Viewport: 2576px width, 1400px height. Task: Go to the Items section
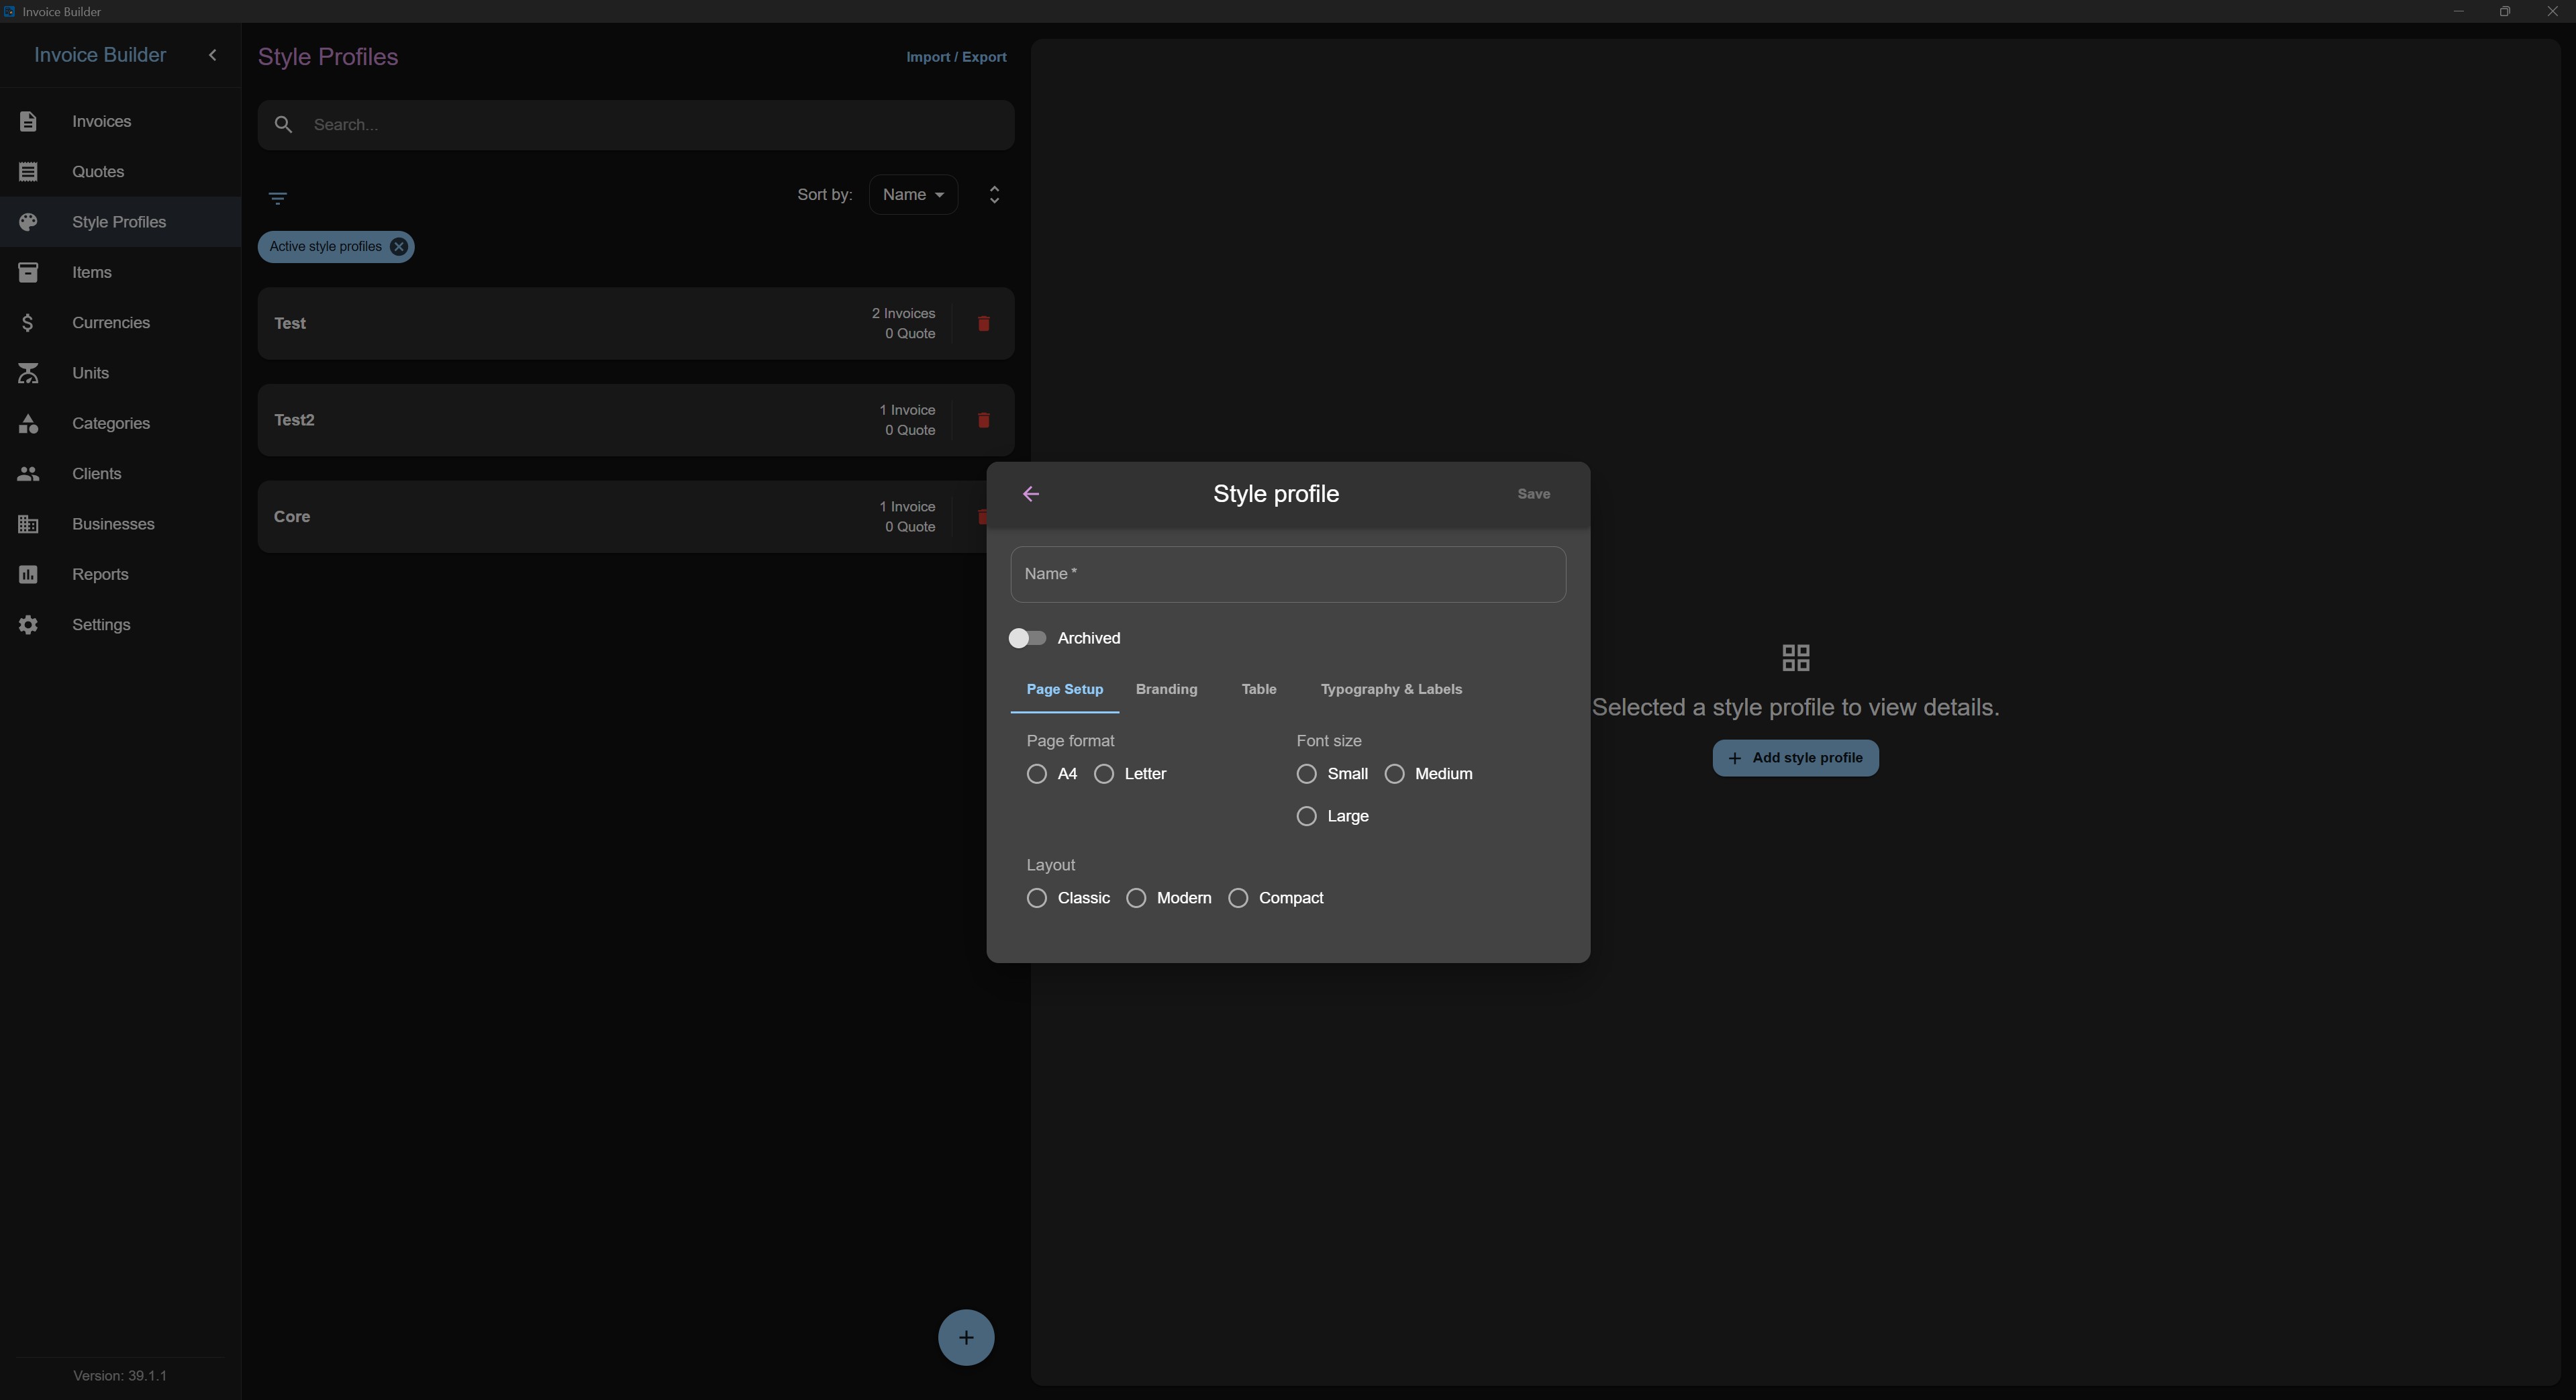[x=120, y=272]
